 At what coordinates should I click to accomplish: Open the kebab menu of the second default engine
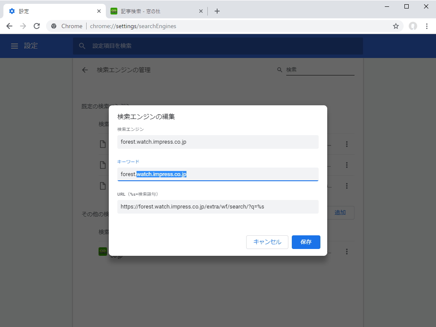347,165
